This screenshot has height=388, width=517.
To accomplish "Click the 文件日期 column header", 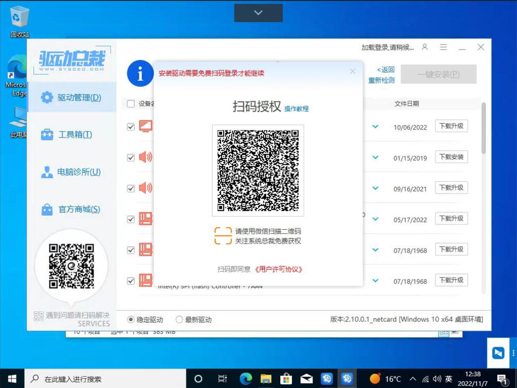I will pos(406,104).
